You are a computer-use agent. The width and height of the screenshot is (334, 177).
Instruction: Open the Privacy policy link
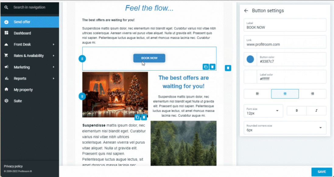point(13,166)
